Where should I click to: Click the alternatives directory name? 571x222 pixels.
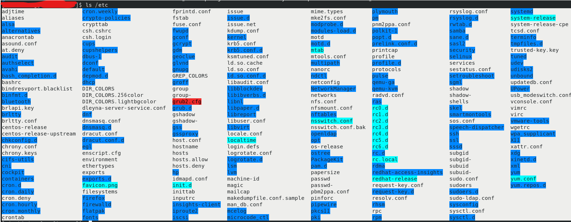(x=21, y=31)
